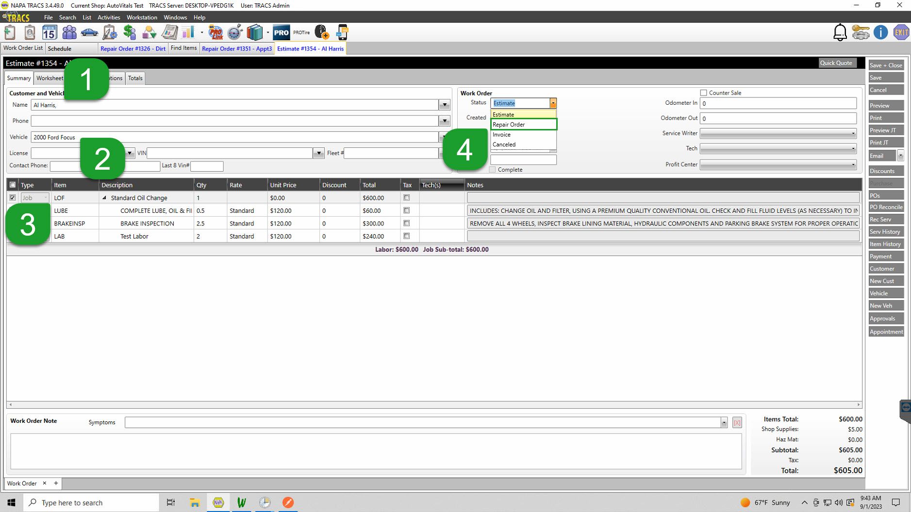
Task: Open the Service Writer dropdown
Action: [853, 133]
